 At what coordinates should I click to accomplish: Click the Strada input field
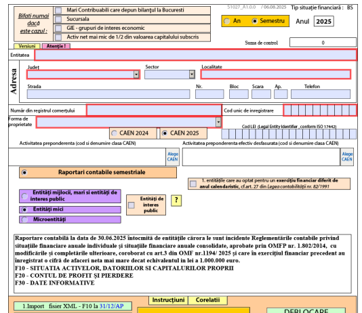click(x=108, y=94)
